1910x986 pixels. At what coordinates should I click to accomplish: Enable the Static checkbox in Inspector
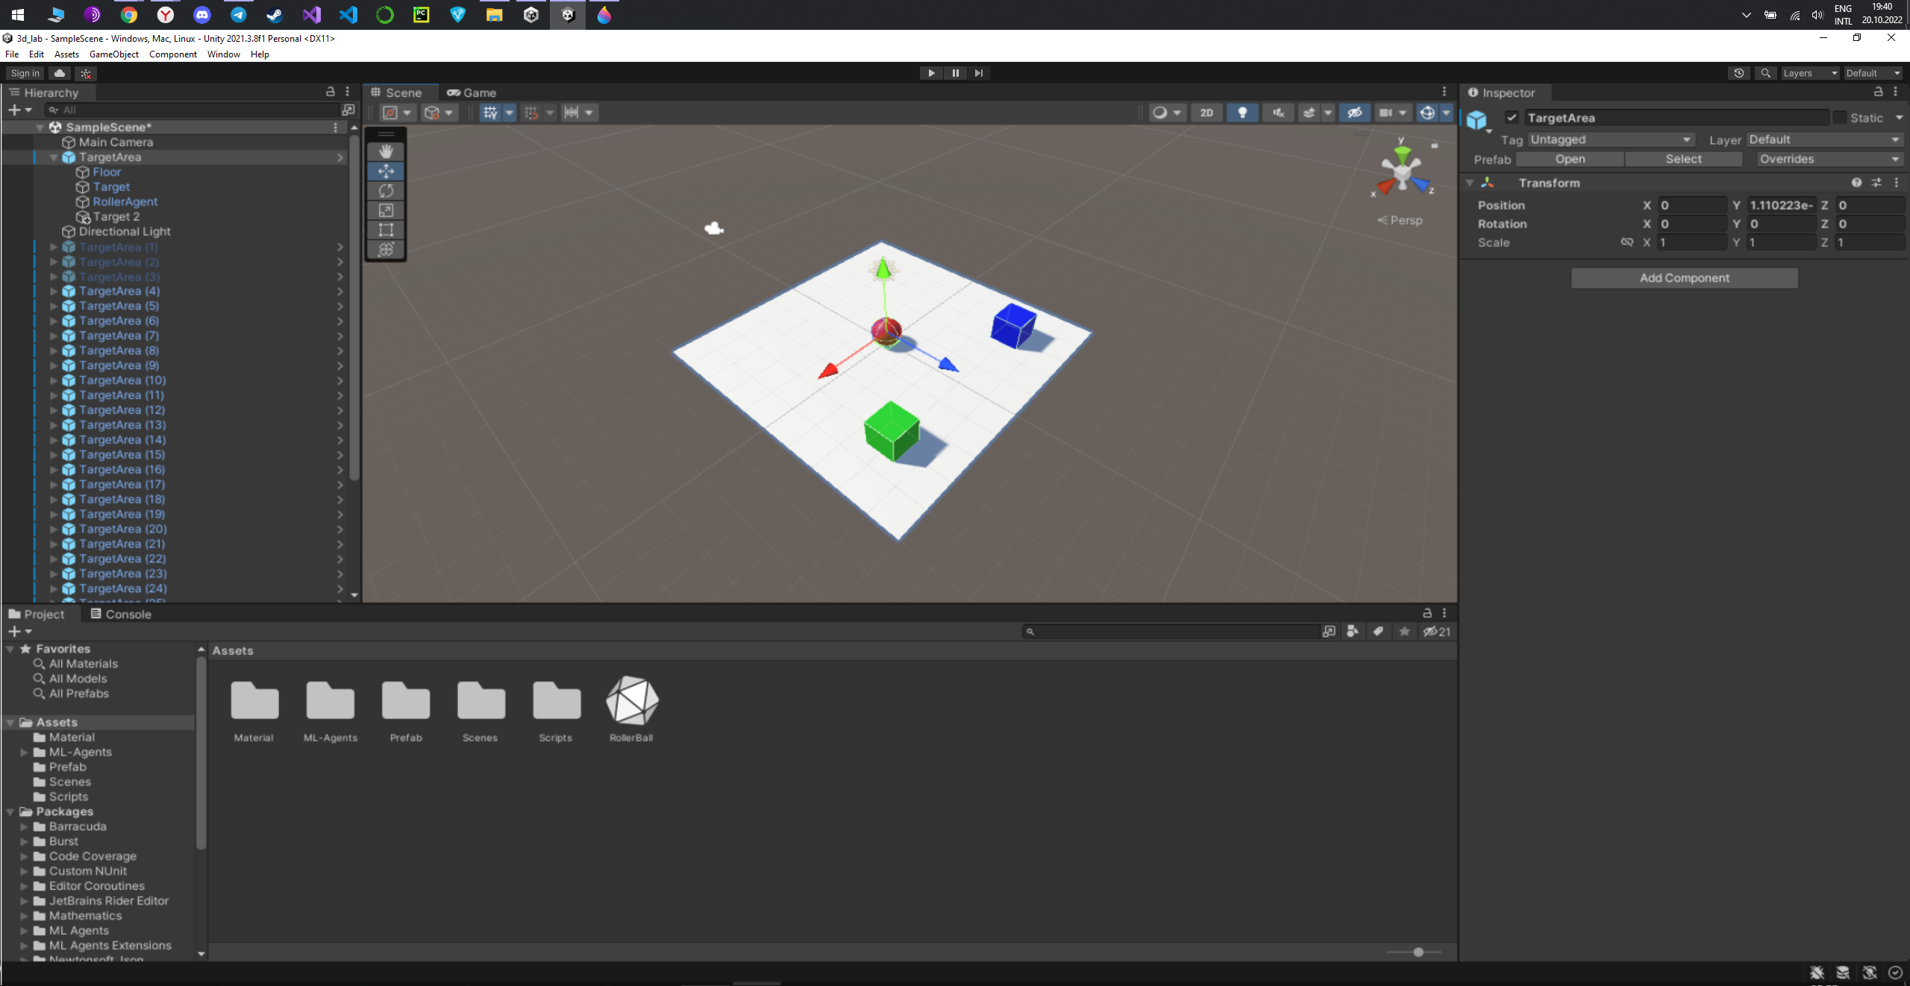pos(1840,118)
